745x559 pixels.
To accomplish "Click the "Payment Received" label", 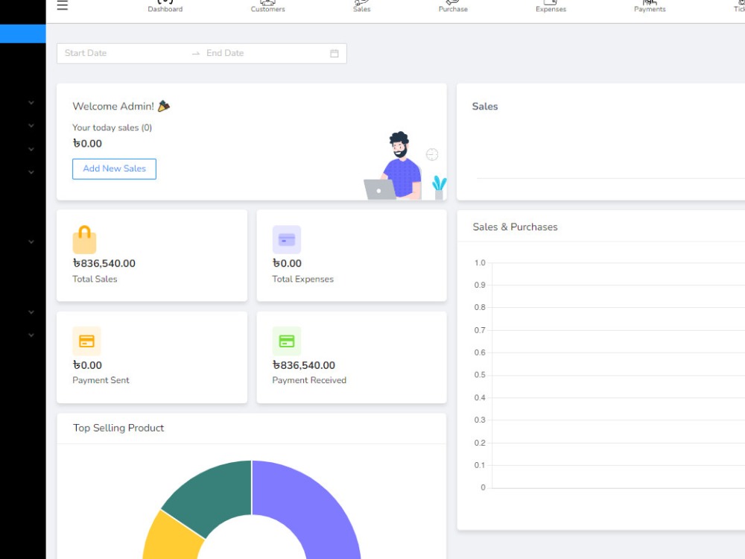I will point(309,380).
